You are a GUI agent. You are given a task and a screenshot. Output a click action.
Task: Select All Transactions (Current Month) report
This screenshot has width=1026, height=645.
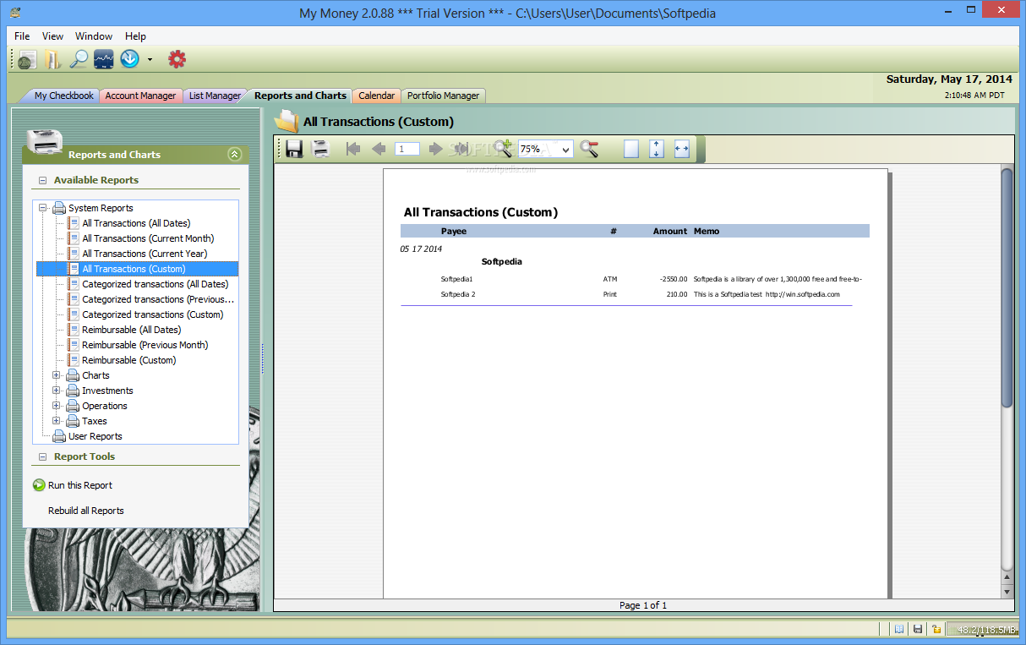[x=148, y=238]
